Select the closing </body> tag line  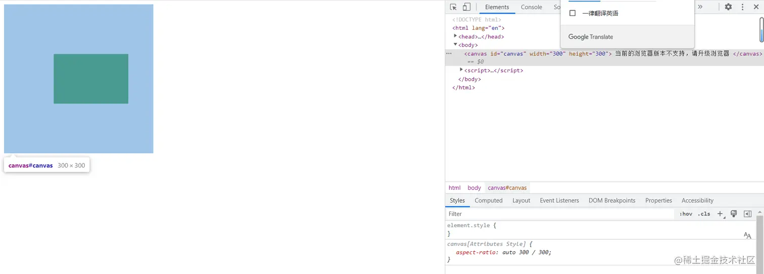tap(469, 79)
